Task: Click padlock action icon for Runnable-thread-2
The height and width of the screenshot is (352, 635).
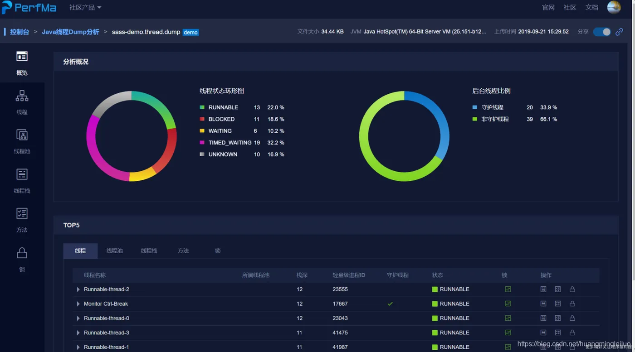Action: pyautogui.click(x=572, y=289)
